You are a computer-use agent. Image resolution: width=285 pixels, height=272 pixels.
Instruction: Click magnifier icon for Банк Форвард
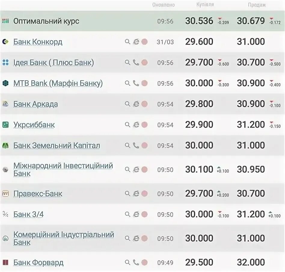pos(127,263)
